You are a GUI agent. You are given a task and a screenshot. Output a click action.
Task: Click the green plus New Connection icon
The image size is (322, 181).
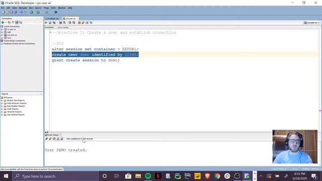pyautogui.click(x=3, y=22)
